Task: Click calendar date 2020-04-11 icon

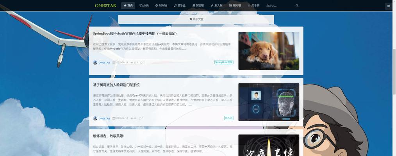Action: tap(114, 119)
